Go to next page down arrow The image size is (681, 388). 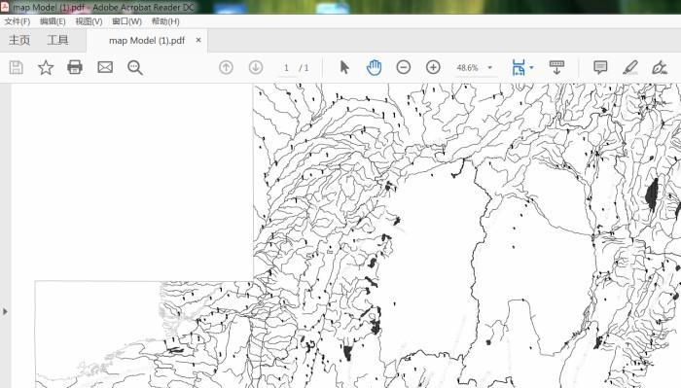point(256,67)
